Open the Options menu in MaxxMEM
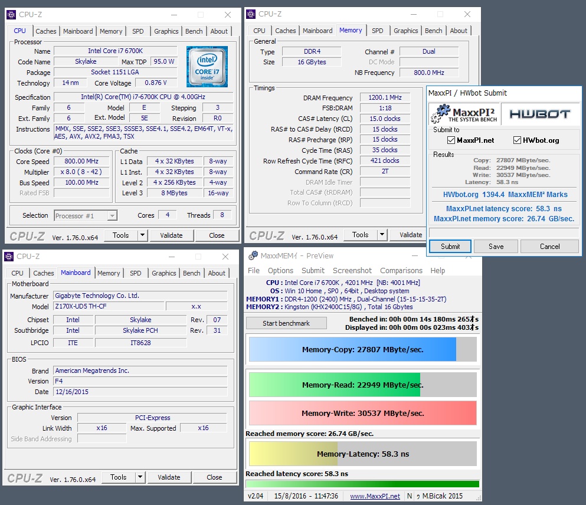Viewport: 586px width, 505px height. pyautogui.click(x=280, y=270)
